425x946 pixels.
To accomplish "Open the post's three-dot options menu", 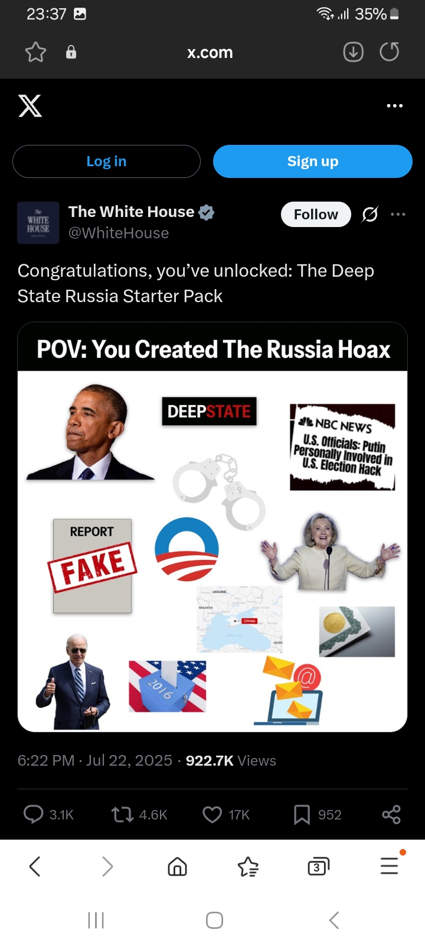I will (398, 214).
